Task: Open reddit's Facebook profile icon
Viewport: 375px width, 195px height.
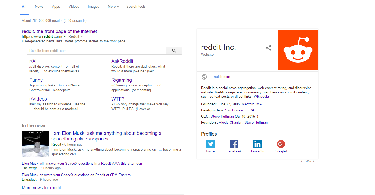Action: (x=234, y=144)
